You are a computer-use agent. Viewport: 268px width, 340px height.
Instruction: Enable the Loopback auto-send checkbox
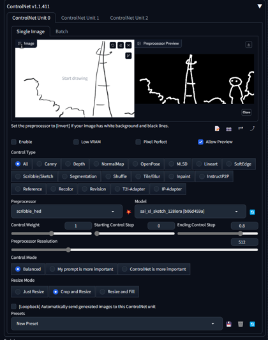pos(14,306)
